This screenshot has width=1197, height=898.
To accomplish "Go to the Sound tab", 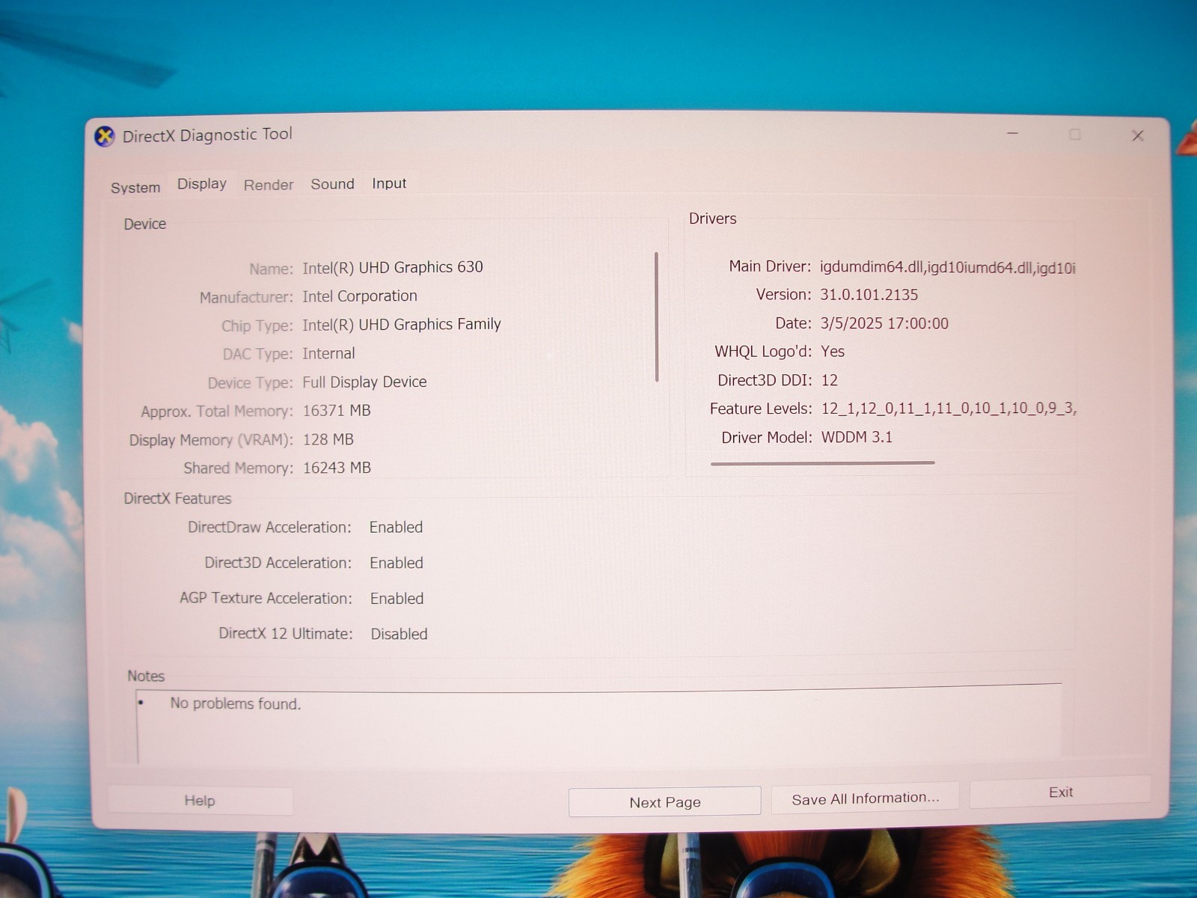I will 333,184.
